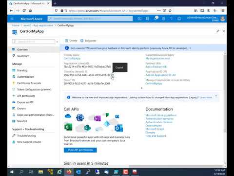Open the Directory and subscription filter icon
The height and width of the screenshot is (176, 234).
tap(147, 19)
